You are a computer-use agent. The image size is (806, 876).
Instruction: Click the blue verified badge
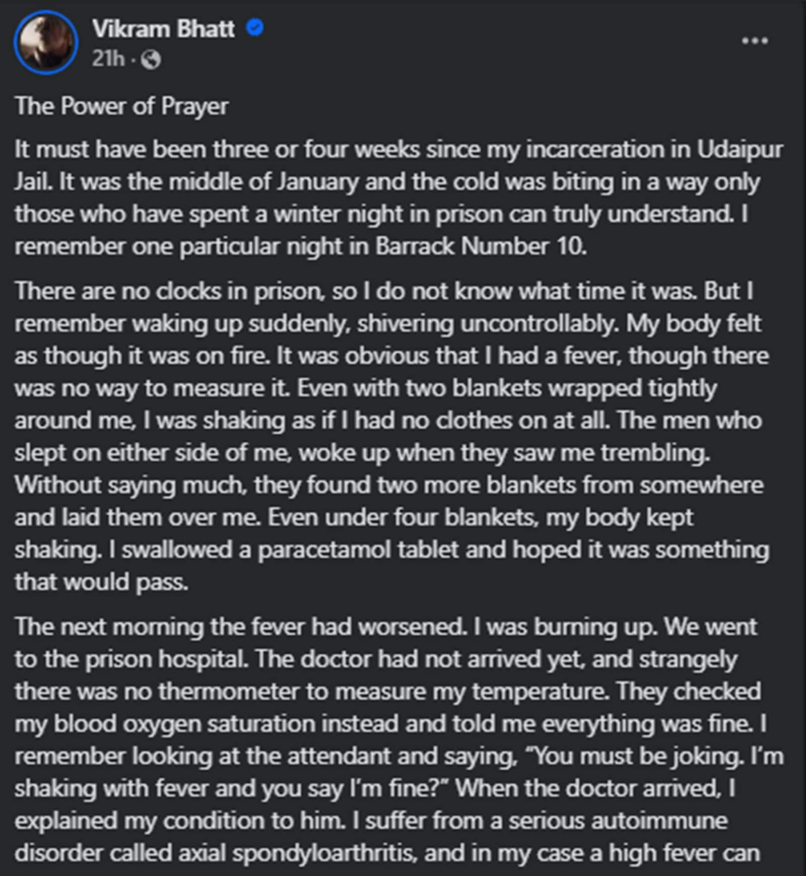(255, 28)
